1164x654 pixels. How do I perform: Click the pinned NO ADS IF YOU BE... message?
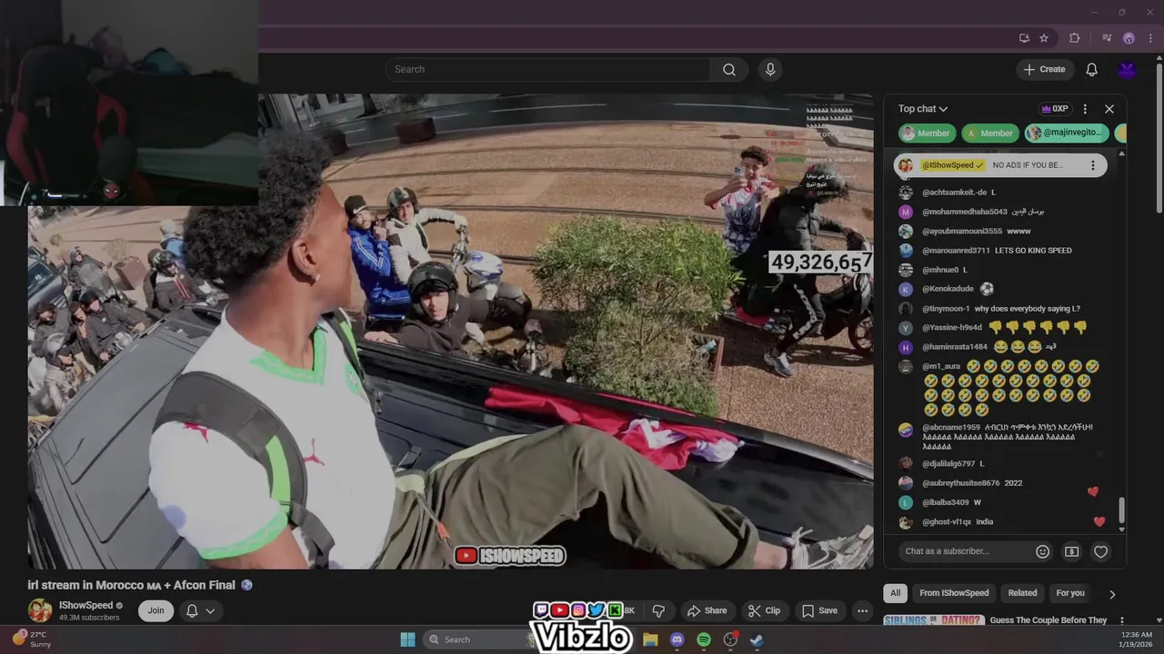pyautogui.click(x=1000, y=165)
